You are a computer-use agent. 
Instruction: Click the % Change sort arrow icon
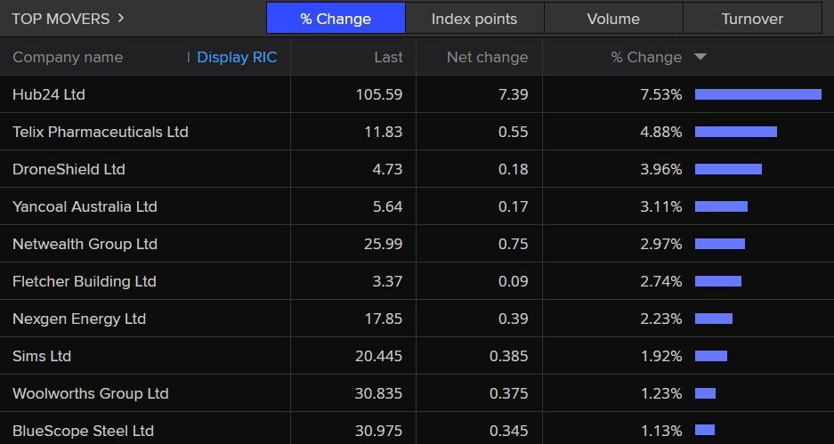click(x=700, y=57)
